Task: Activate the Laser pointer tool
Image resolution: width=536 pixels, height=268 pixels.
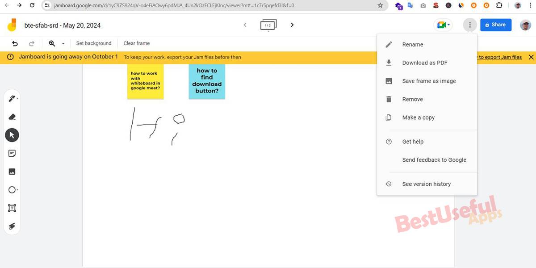Action: click(x=12, y=226)
